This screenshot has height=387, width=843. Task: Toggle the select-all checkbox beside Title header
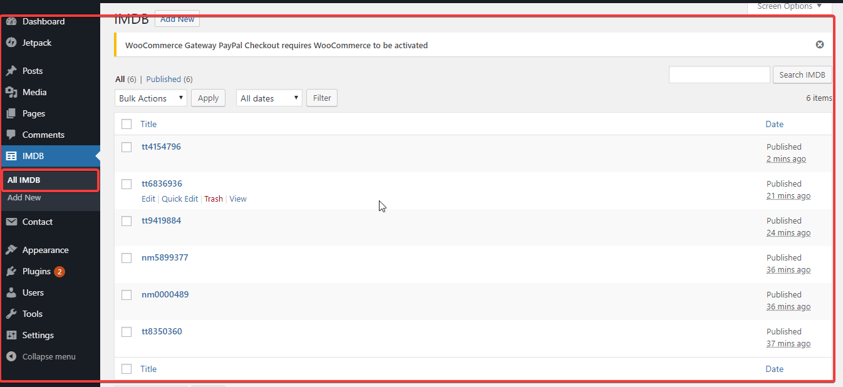coord(127,124)
